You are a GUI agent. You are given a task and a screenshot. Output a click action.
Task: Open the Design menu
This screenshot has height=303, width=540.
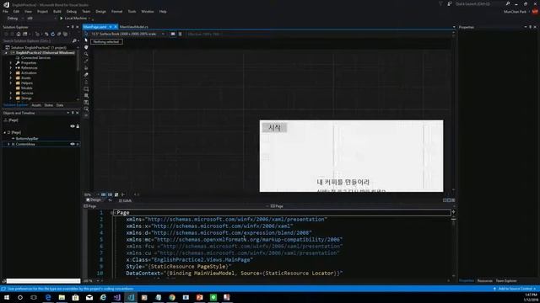click(100, 11)
